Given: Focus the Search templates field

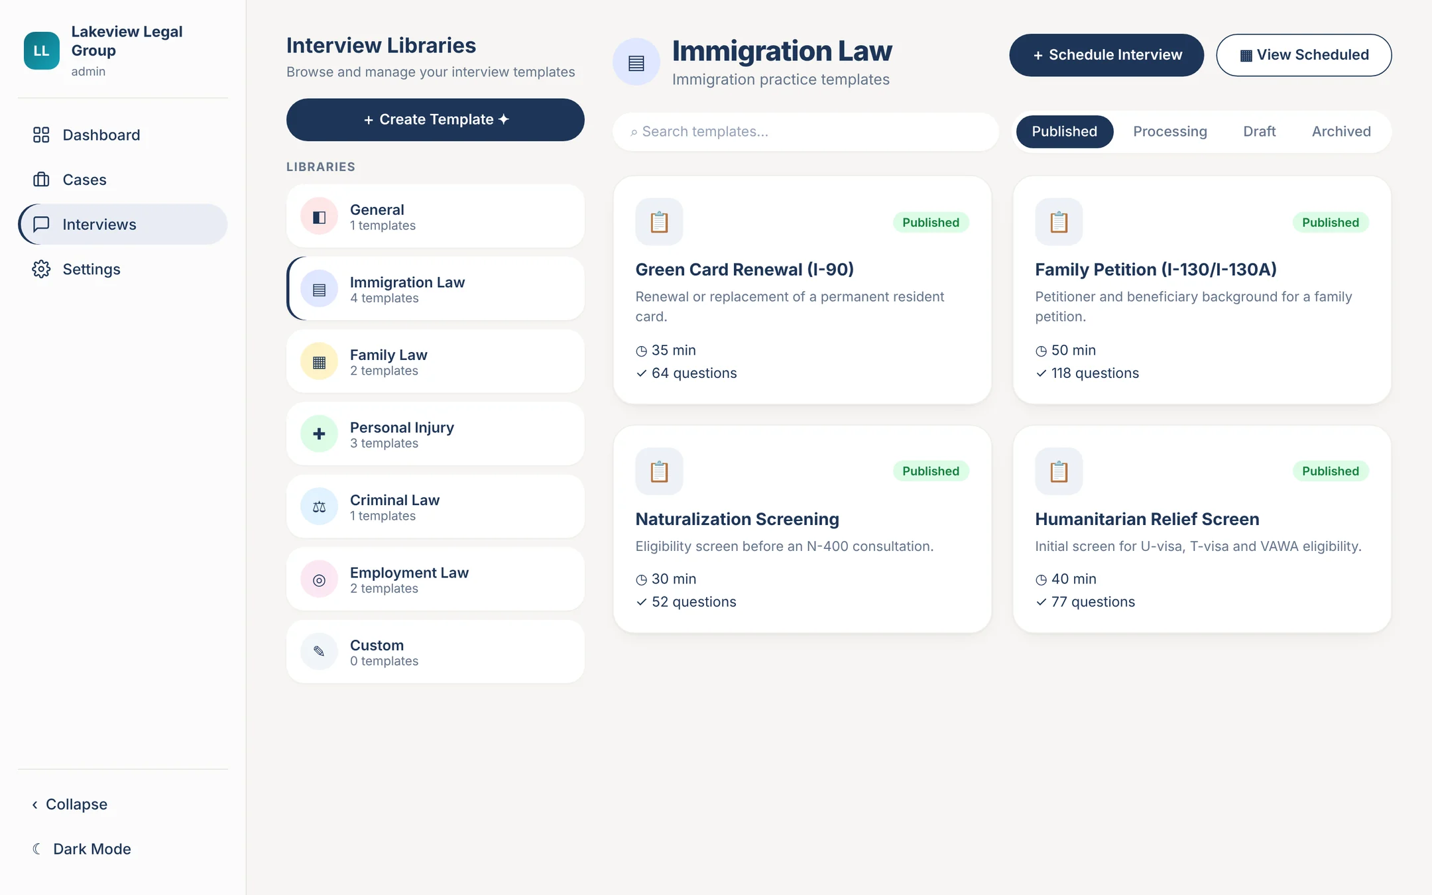Looking at the screenshot, I should [805, 131].
